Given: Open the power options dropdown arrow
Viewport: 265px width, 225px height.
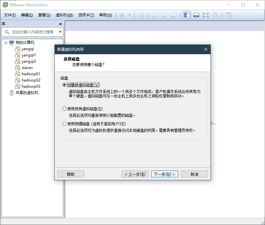Looking at the screenshot, I should pos(129,15).
